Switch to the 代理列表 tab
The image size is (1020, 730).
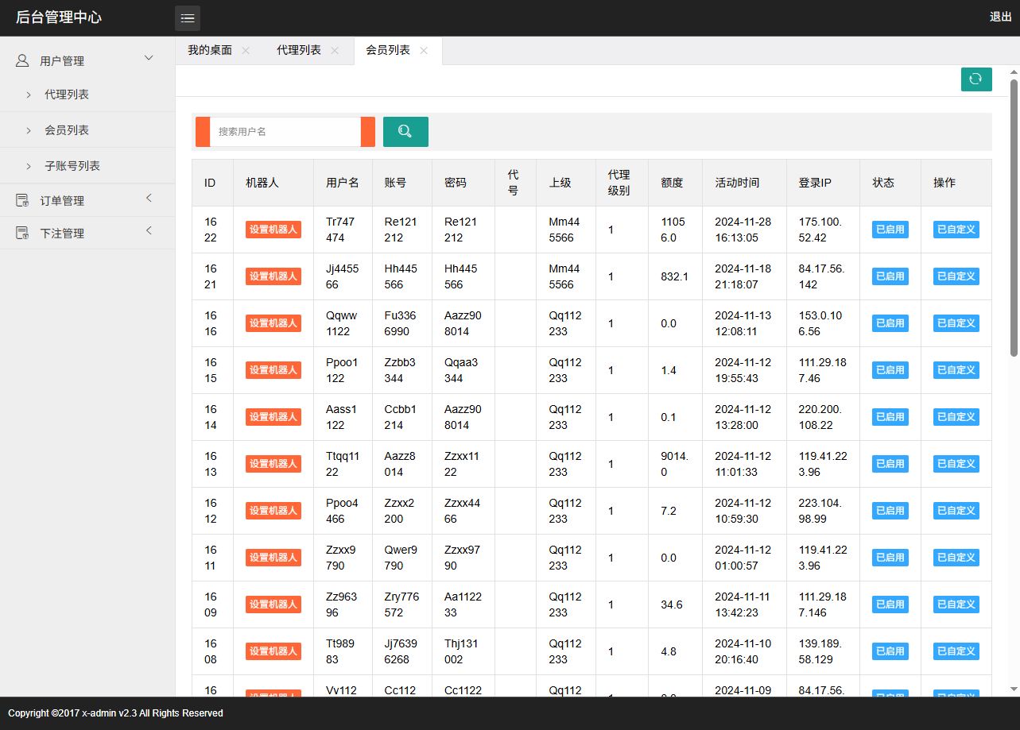point(300,49)
